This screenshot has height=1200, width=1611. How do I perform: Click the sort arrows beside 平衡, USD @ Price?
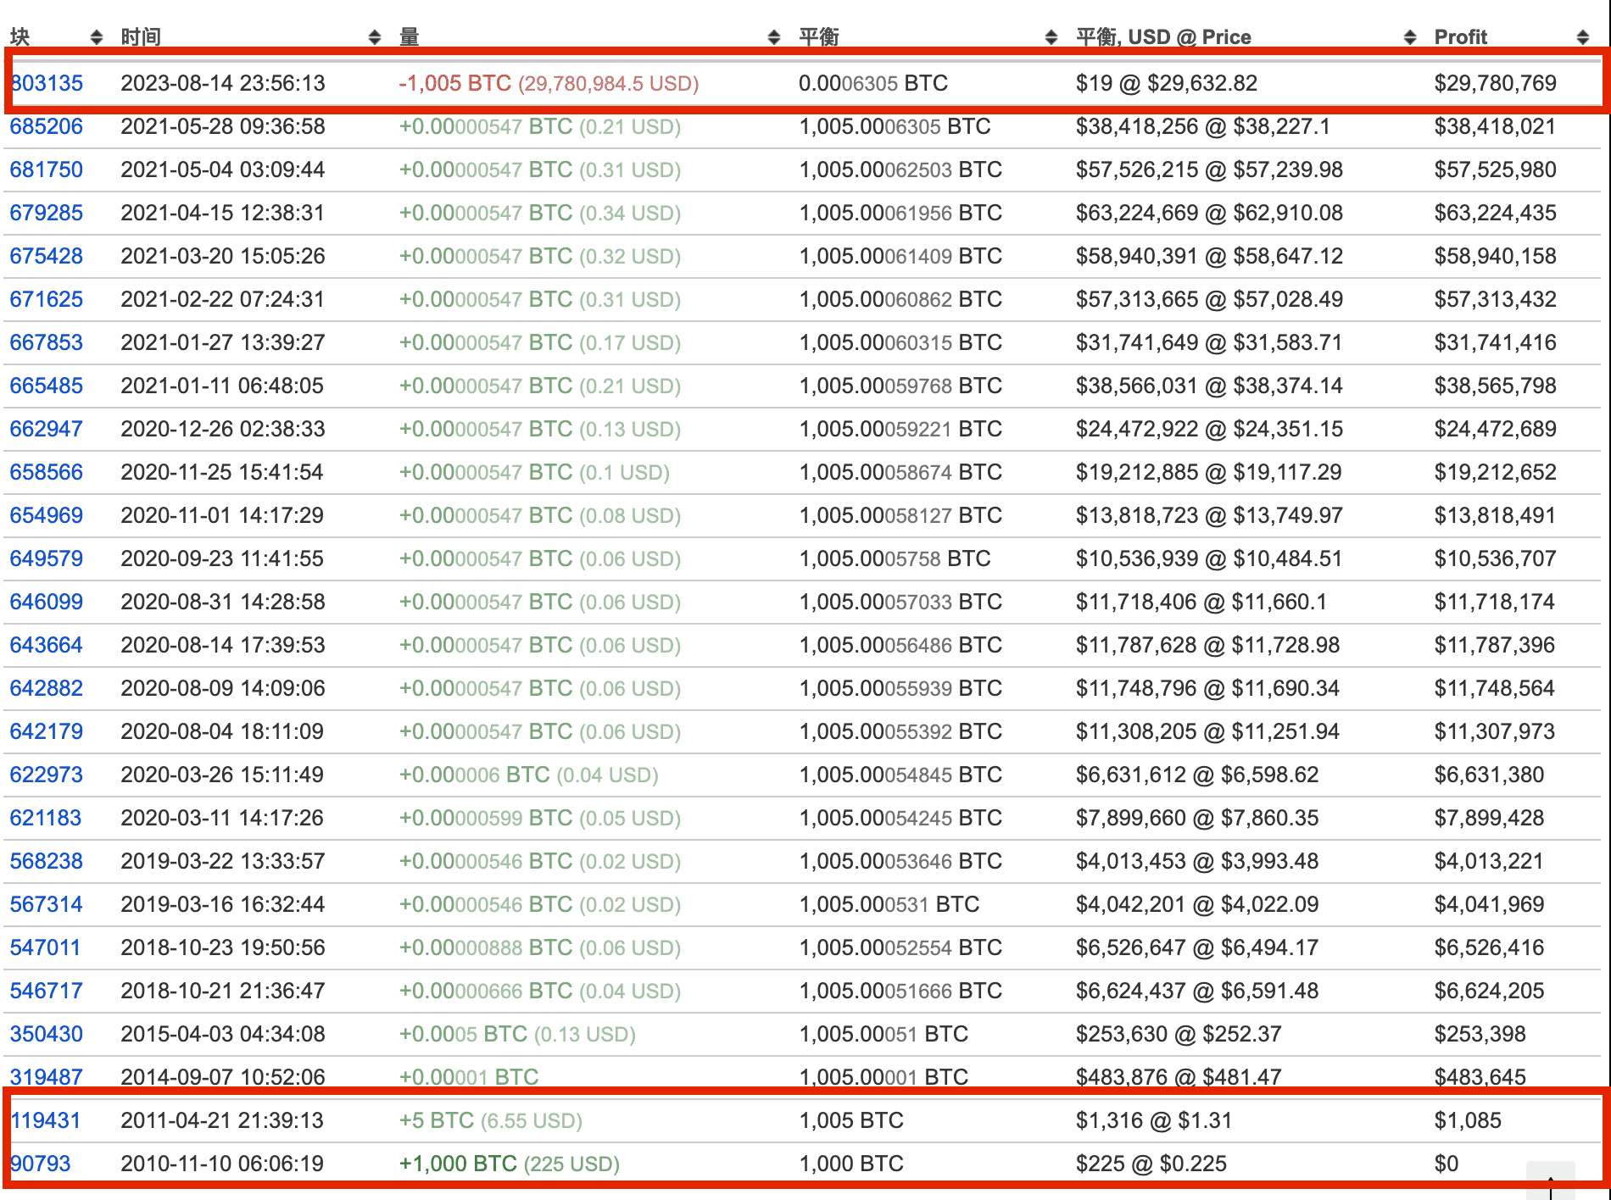1410,36
